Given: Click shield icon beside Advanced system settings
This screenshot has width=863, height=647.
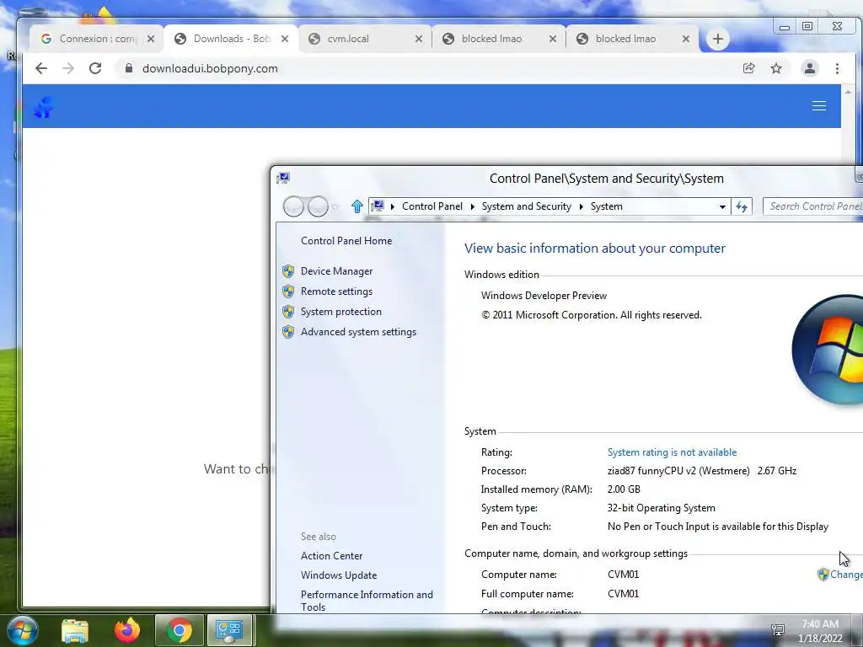Looking at the screenshot, I should point(288,332).
